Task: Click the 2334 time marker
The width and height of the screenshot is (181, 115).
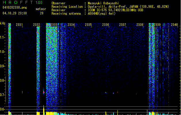Action: pos(71,25)
